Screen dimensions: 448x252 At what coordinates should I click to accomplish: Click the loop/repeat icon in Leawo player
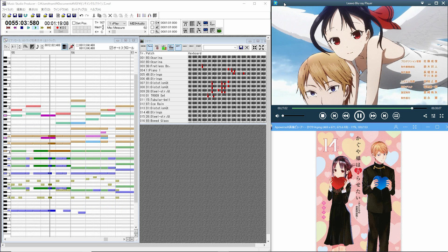[x=396, y=116]
